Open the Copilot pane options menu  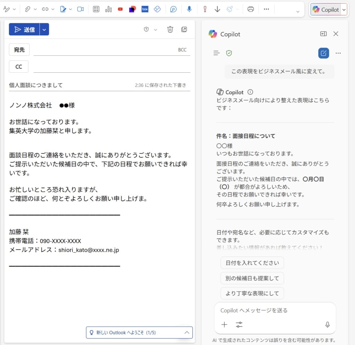tap(338, 53)
